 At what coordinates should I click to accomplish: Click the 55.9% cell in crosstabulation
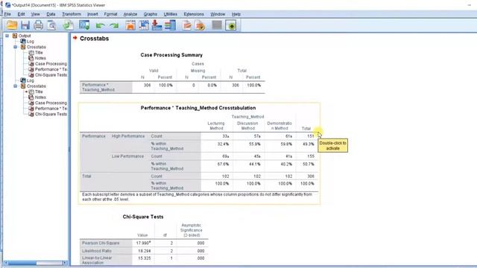255,144
